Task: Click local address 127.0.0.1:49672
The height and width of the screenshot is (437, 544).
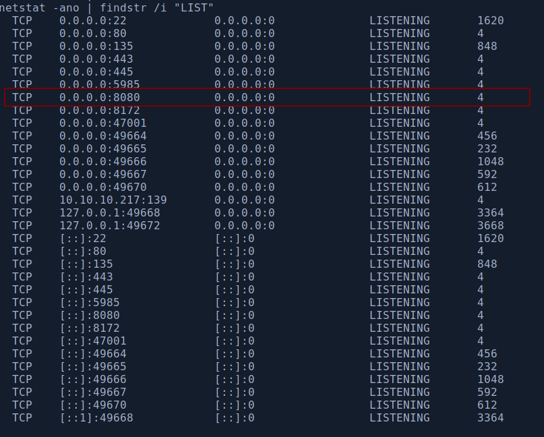Action: coord(110,226)
